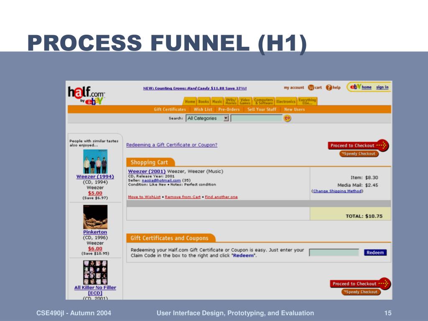Screen dimensions: 428x321
Task: Click the search text input field
Action: coord(256,118)
